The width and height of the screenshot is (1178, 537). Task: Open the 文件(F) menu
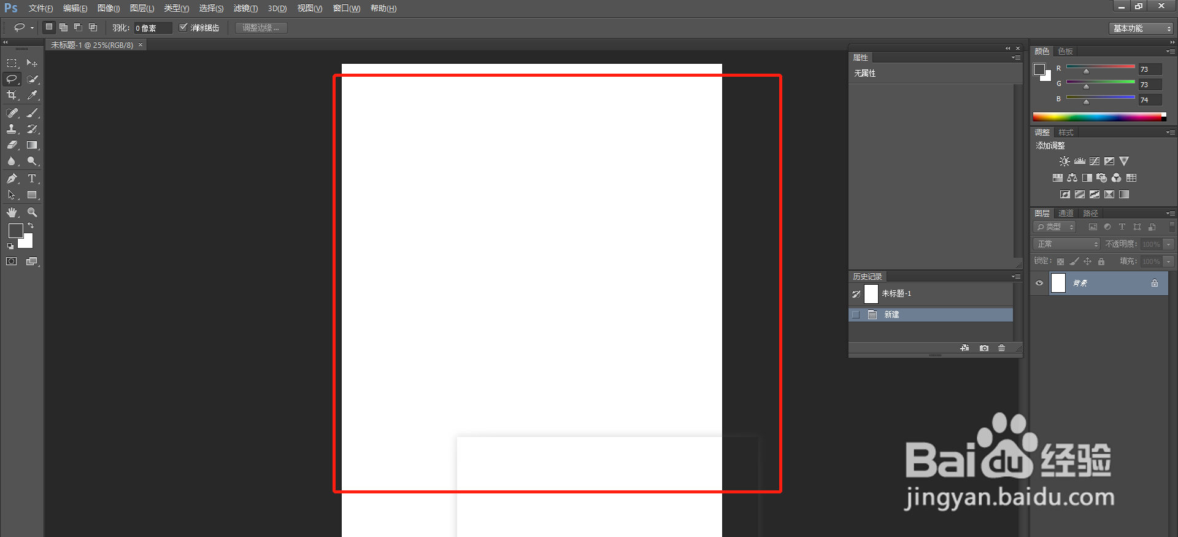[x=40, y=9]
